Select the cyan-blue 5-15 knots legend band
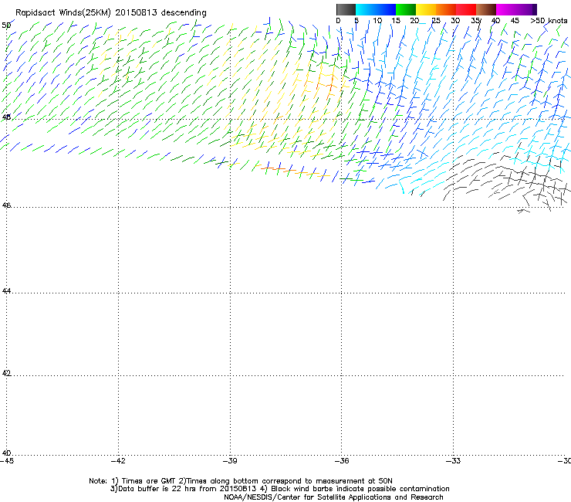Viewport: 571px width, 502px height. click(x=376, y=9)
